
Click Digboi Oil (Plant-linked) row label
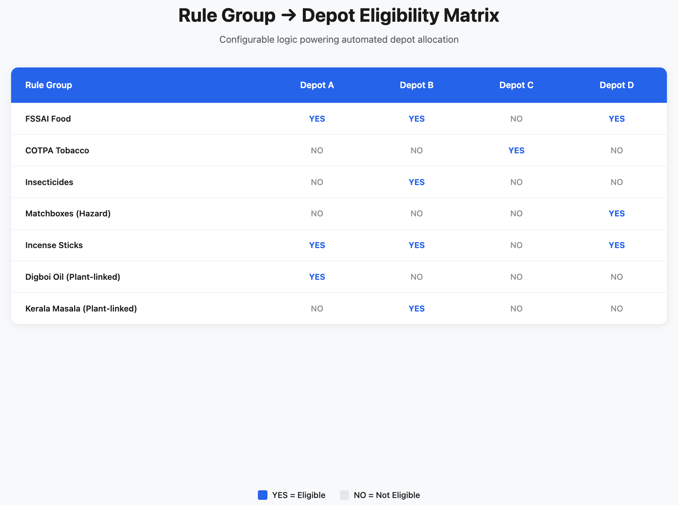(73, 277)
